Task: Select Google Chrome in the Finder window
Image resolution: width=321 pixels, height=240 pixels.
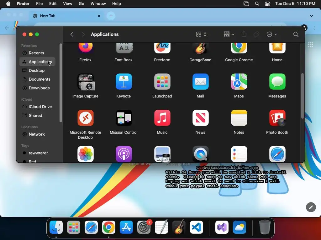Action: click(x=239, y=48)
